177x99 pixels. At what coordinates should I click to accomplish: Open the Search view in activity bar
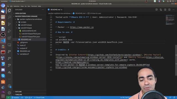point(9,17)
